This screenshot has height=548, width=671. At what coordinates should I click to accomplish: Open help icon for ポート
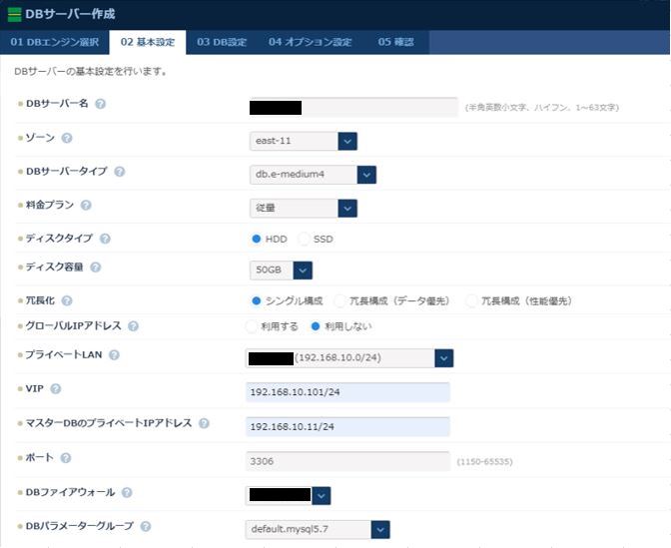(66, 458)
